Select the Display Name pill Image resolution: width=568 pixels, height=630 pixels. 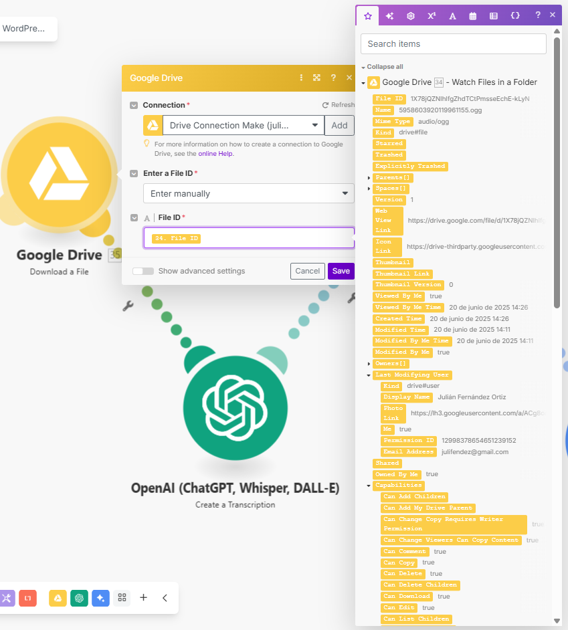[407, 397]
